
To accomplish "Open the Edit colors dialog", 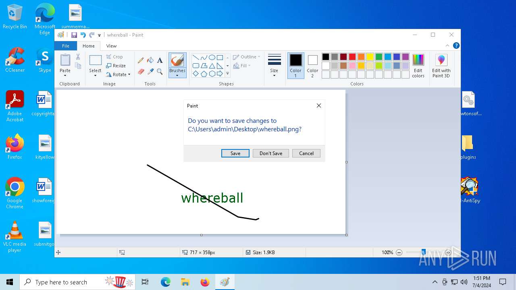I will pos(418,66).
